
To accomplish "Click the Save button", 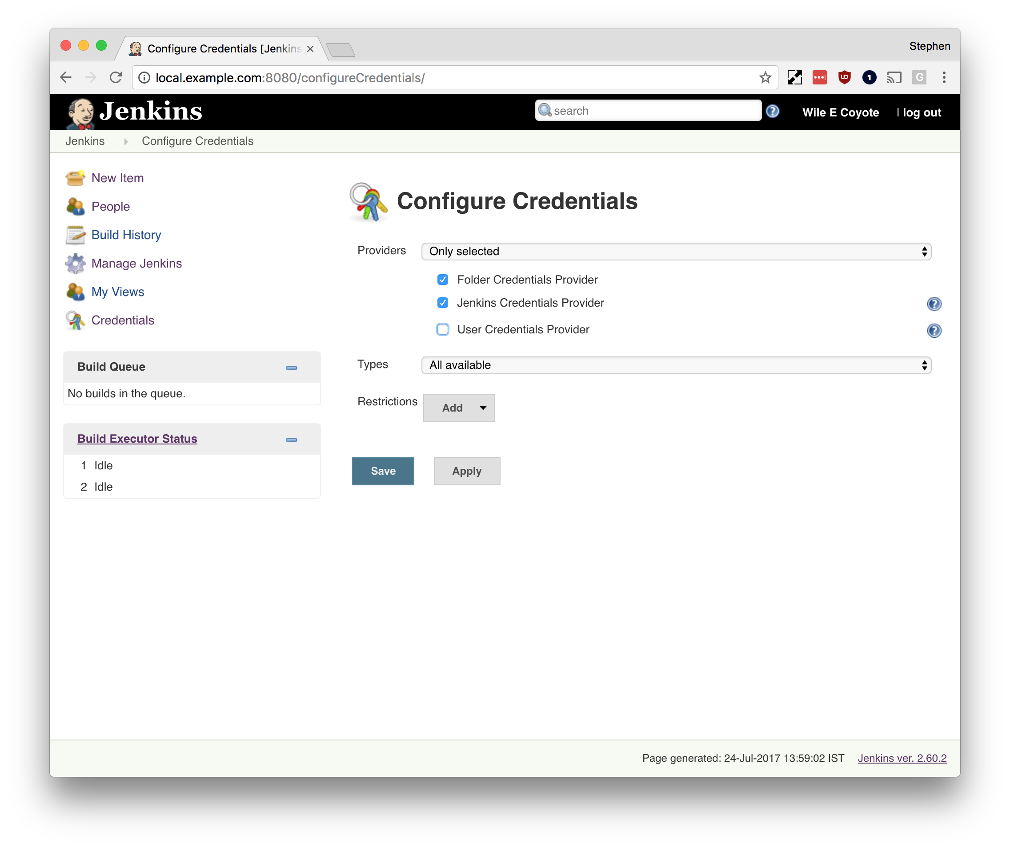I will (383, 471).
